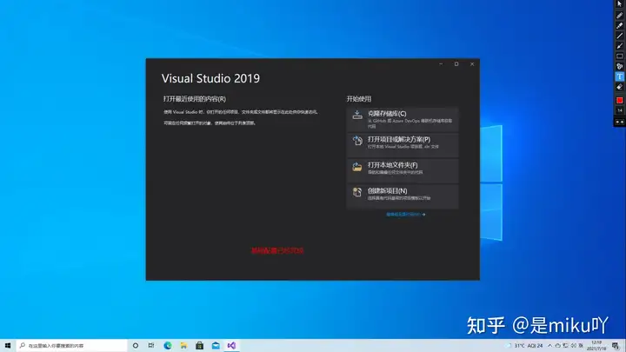Click the create new project icon

click(x=357, y=192)
